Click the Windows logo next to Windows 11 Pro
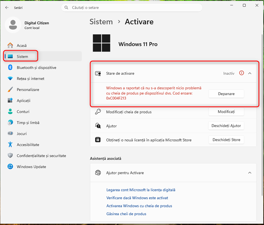 (x=101, y=43)
